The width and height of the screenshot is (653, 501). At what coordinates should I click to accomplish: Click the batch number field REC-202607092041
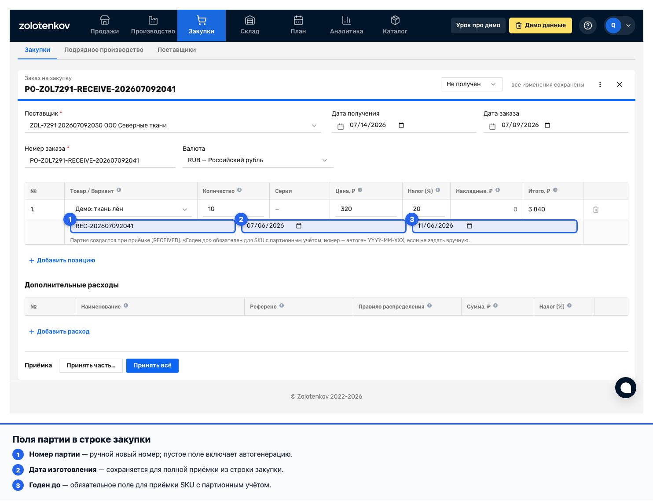pyautogui.click(x=153, y=226)
